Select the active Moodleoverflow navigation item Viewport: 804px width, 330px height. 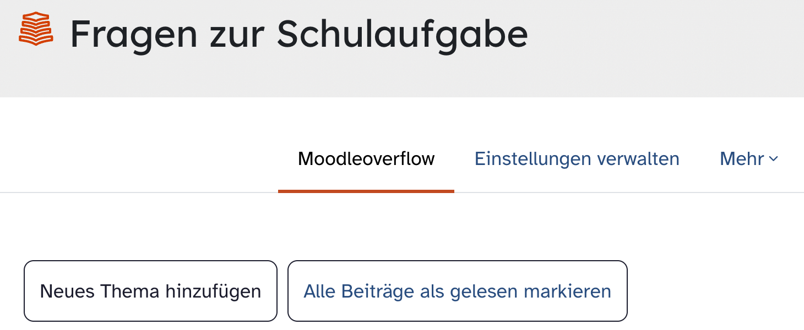click(x=366, y=159)
